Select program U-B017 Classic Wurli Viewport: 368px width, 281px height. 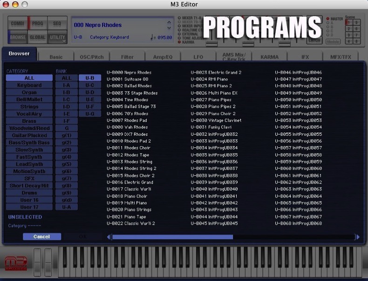point(129,189)
